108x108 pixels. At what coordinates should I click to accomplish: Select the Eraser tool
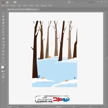3,39
